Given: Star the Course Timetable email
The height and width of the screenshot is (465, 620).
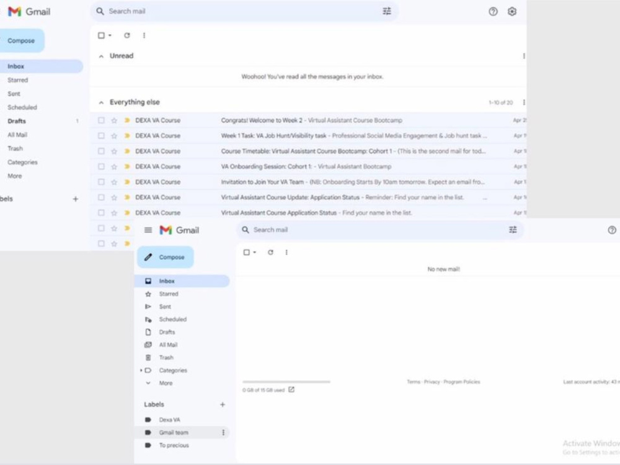Looking at the screenshot, I should (x=114, y=151).
